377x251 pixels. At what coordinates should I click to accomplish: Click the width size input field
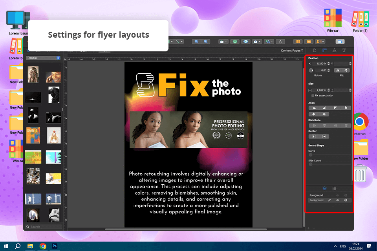point(320,90)
